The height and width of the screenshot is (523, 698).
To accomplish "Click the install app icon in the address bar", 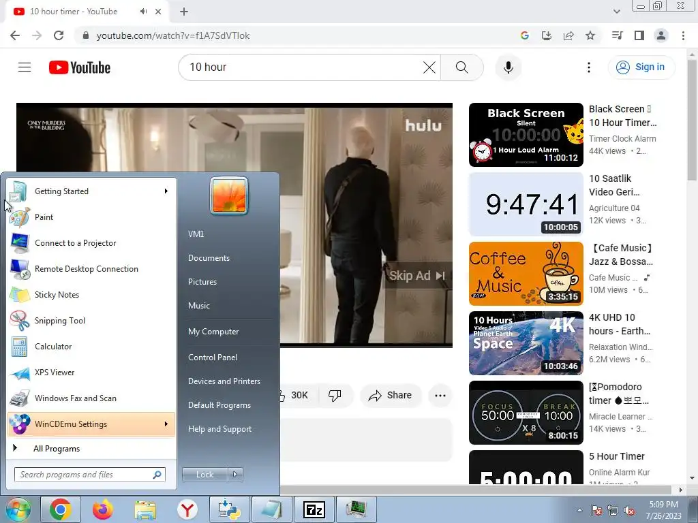I will pyautogui.click(x=546, y=35).
